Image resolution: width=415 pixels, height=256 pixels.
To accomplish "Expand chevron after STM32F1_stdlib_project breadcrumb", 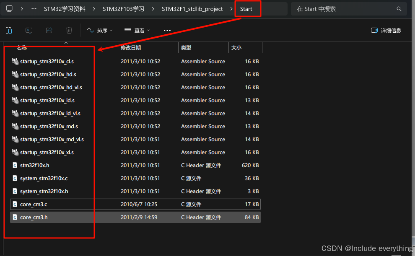I will (231, 9).
